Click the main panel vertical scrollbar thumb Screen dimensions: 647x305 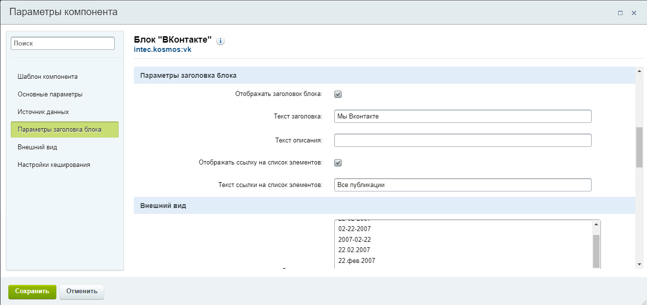click(x=639, y=147)
